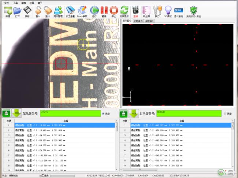
Task: Click the left list vertical scrollbar
Action: click(116, 147)
